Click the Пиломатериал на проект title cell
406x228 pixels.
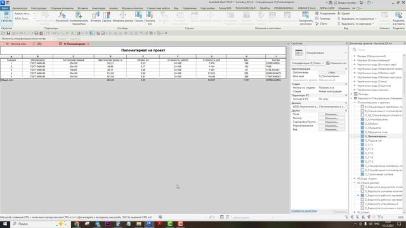143,51
